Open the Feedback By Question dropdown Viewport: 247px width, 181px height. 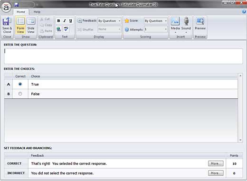click(x=109, y=21)
